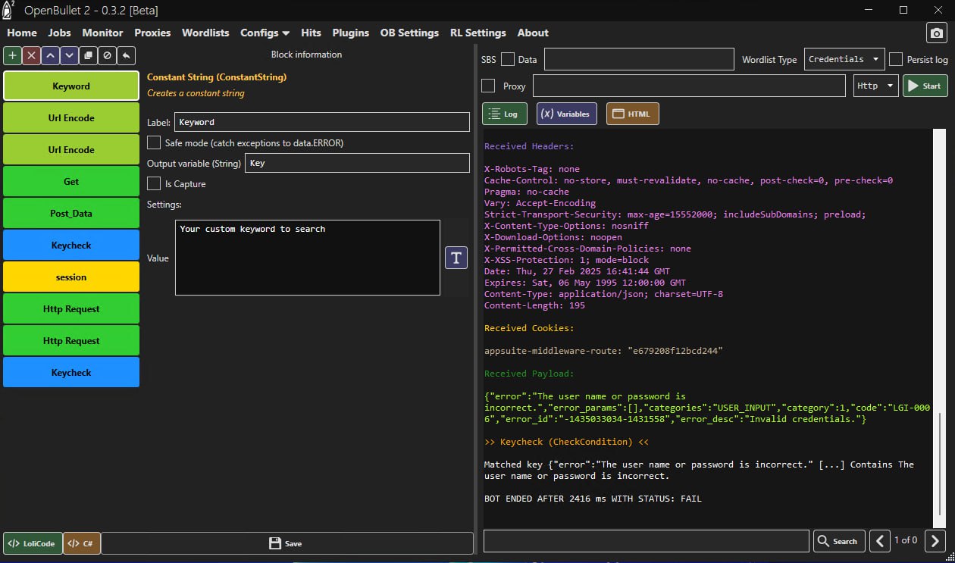Take a screenshot using the camera icon
Viewport: 955px width, 563px height.
click(937, 33)
